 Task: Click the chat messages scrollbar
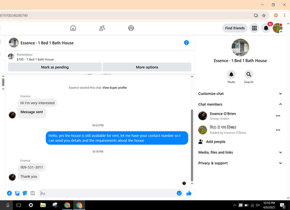[192, 145]
